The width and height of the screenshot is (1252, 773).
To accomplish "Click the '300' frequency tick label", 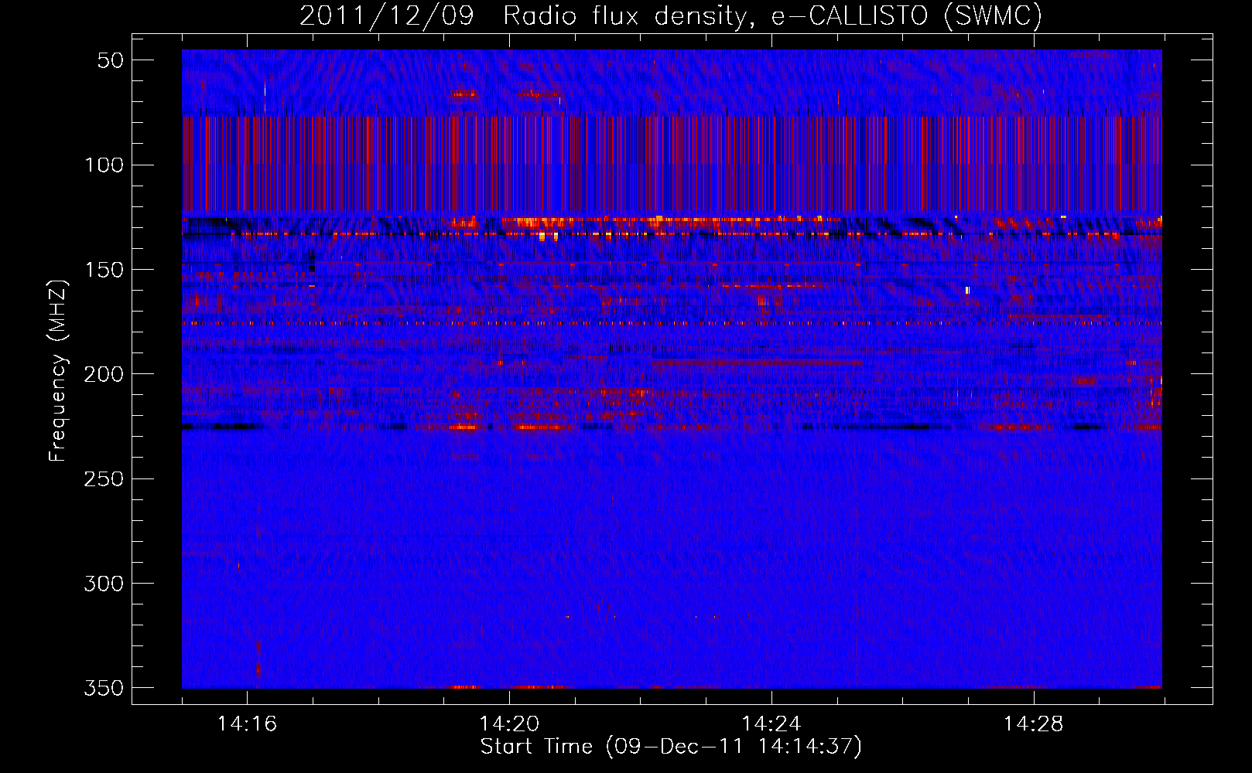I will (104, 584).
